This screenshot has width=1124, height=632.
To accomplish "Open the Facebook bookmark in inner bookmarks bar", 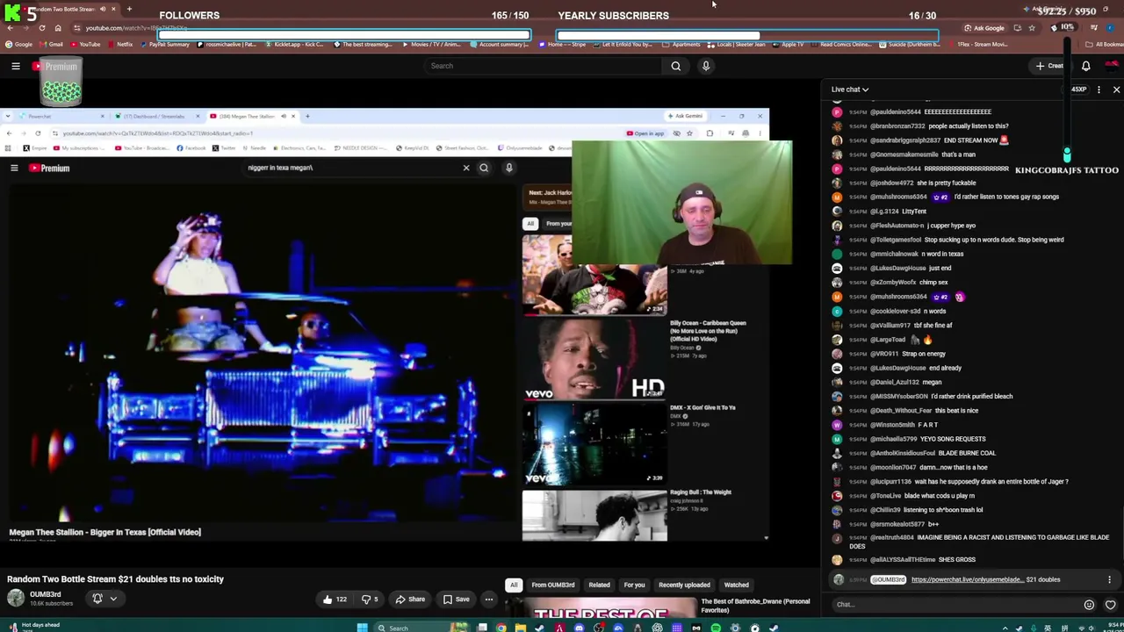I will (x=191, y=148).
